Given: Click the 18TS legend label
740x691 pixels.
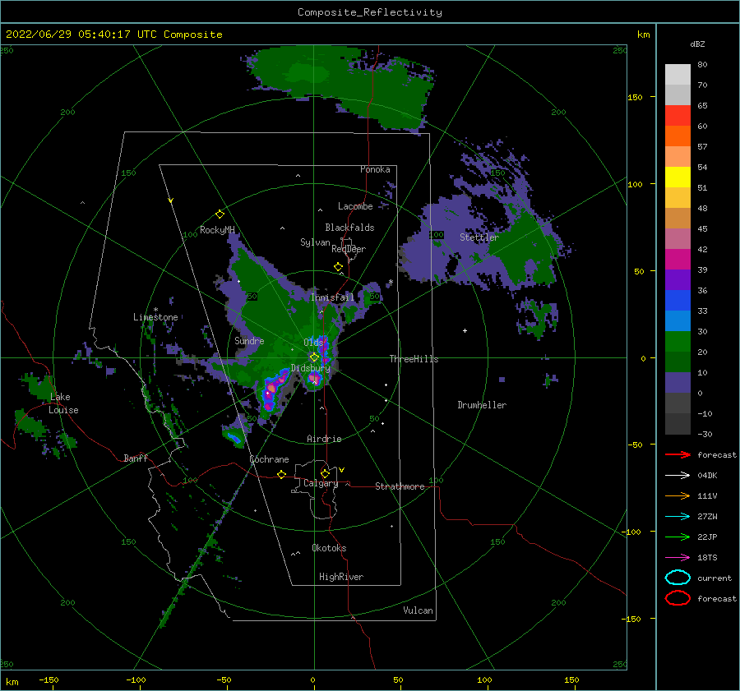Looking at the screenshot, I should pos(707,558).
